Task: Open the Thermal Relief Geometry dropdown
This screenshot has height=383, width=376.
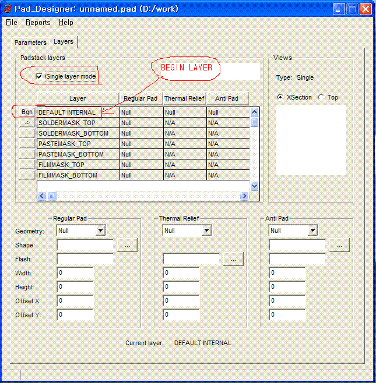Action: [x=206, y=231]
